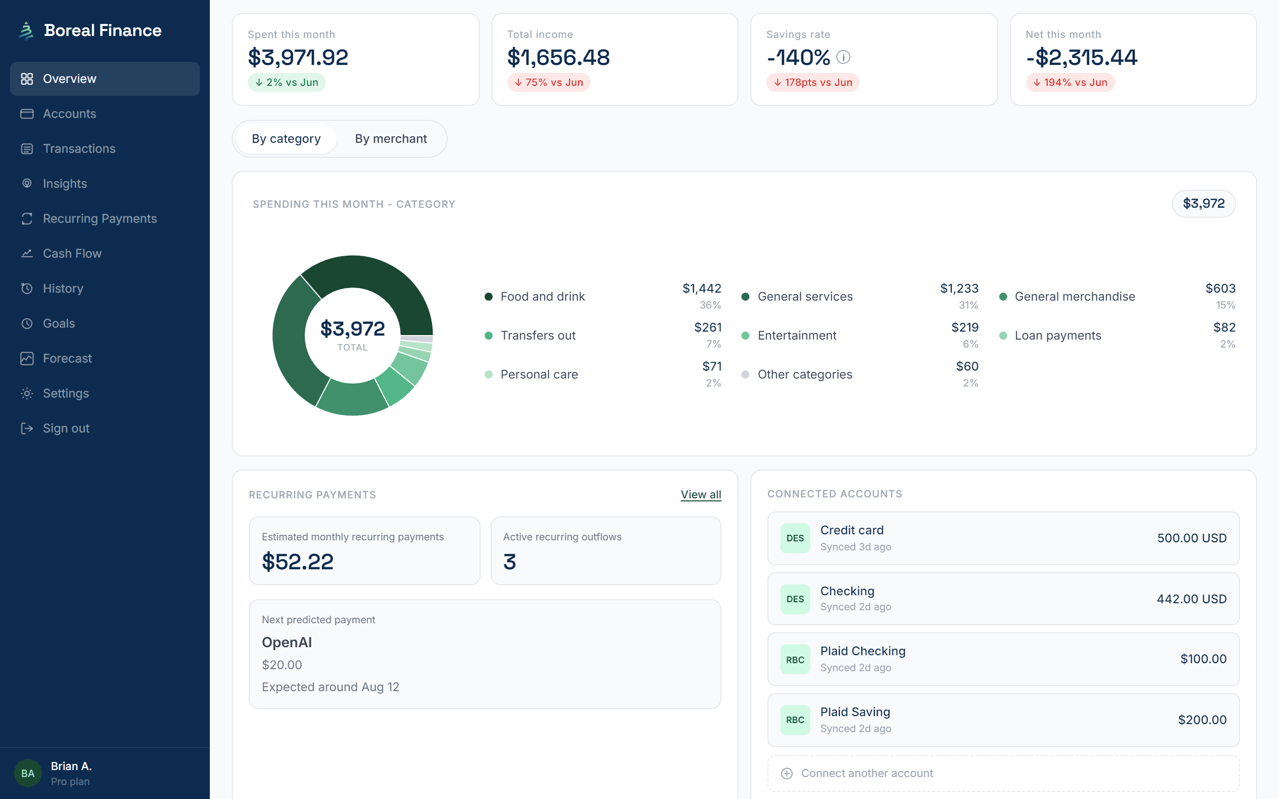Click the plus icon beside Connect another account
The image size is (1279, 799).
coord(787,773)
